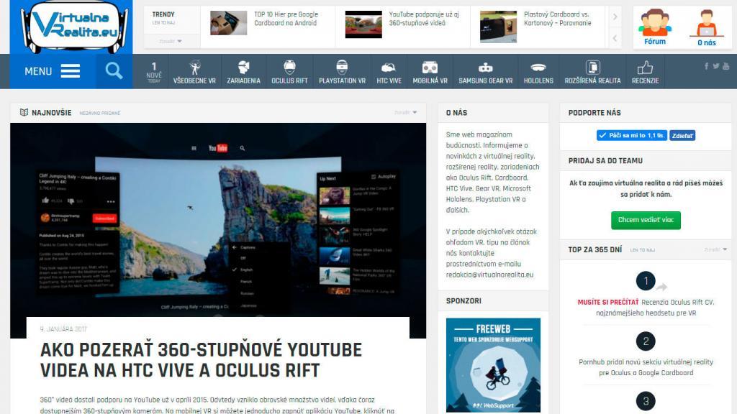Click the Google Cardboard trending thumbnail
The height and width of the screenshot is (414, 737).
pyautogui.click(x=228, y=23)
